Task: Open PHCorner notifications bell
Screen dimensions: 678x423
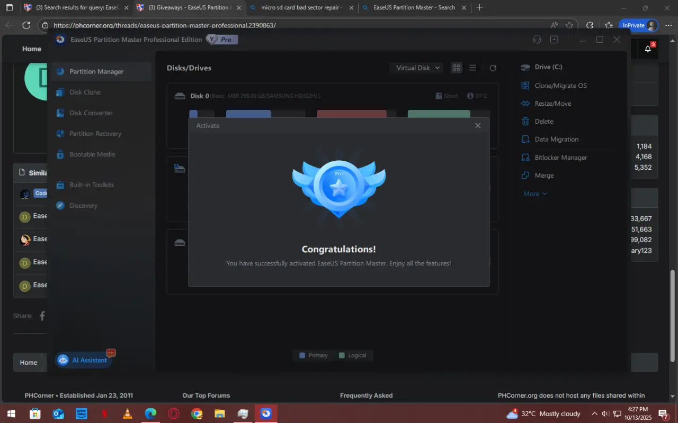Action: coord(648,49)
